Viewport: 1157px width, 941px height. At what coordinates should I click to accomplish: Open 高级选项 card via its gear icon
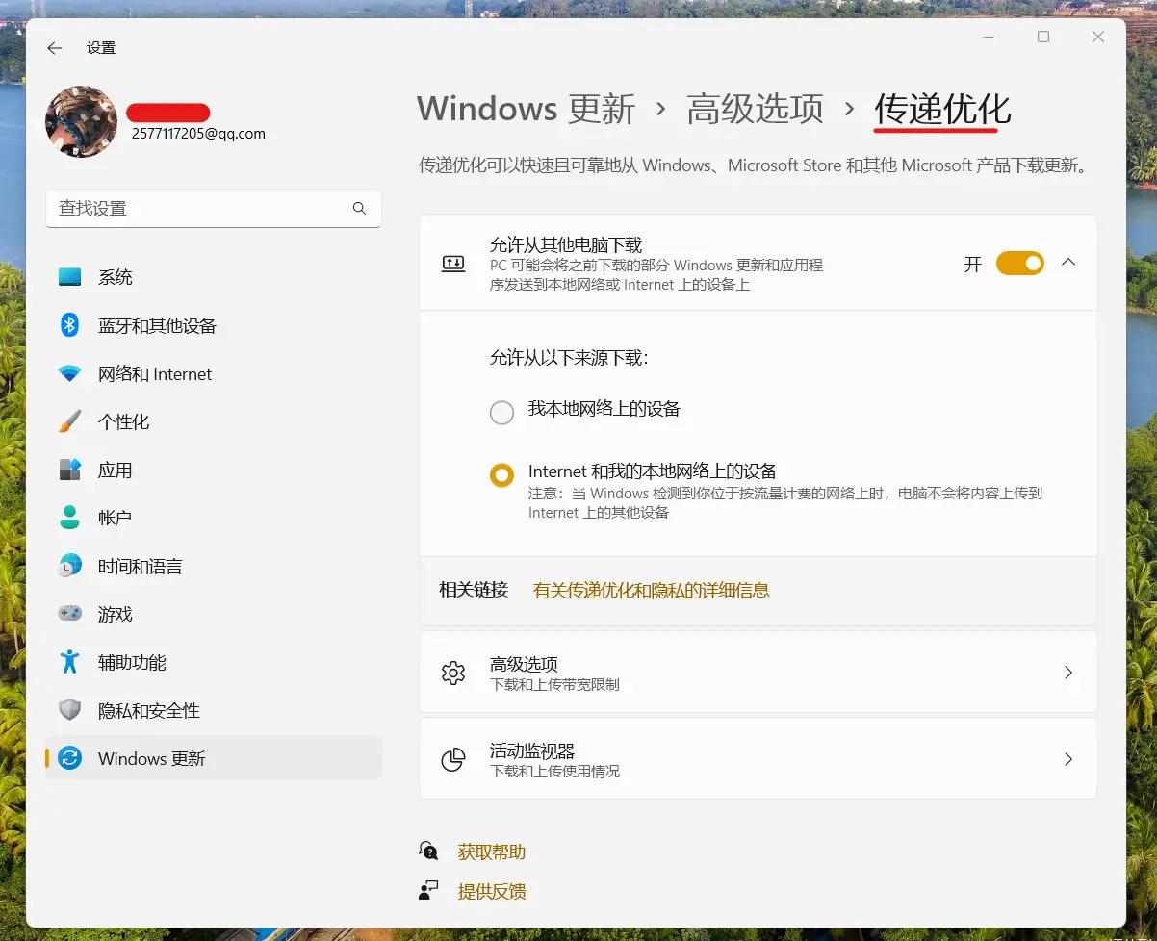coord(453,673)
